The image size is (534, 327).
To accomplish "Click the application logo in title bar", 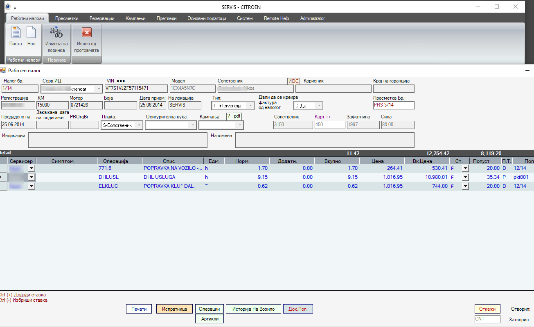I will click(7, 7).
